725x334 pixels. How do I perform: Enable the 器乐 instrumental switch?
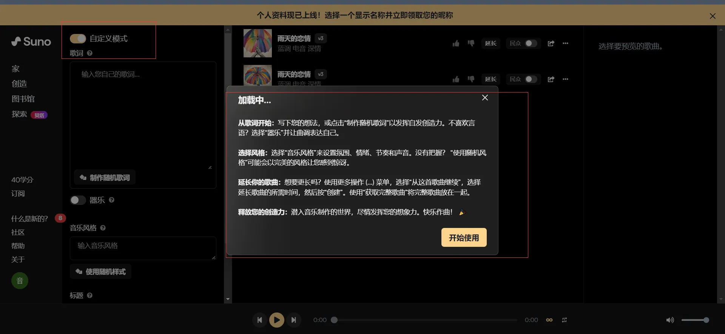pos(78,200)
